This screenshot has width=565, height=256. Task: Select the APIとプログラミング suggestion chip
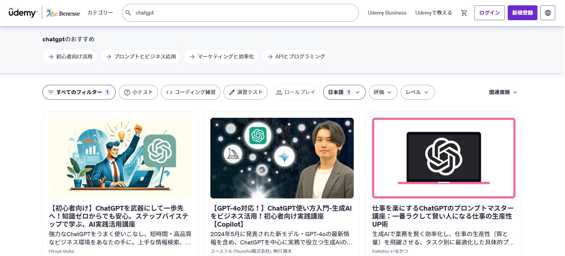pyautogui.click(x=296, y=57)
